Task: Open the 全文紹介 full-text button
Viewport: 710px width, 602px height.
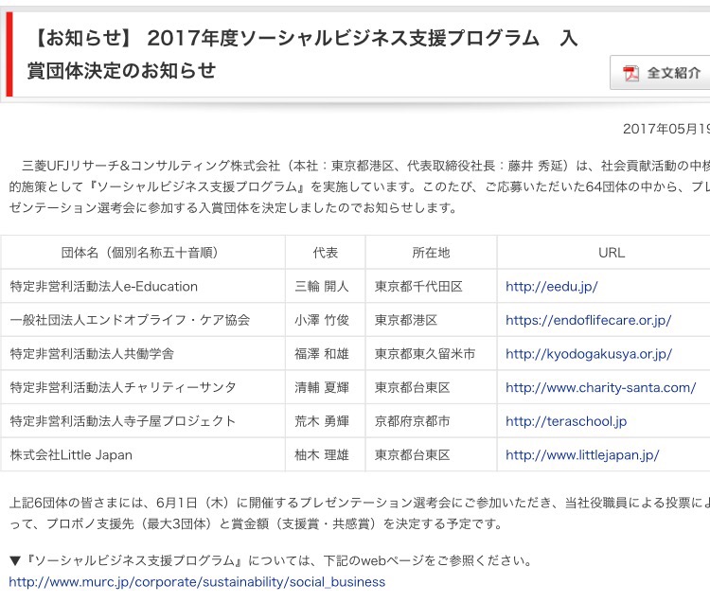Action: point(660,73)
